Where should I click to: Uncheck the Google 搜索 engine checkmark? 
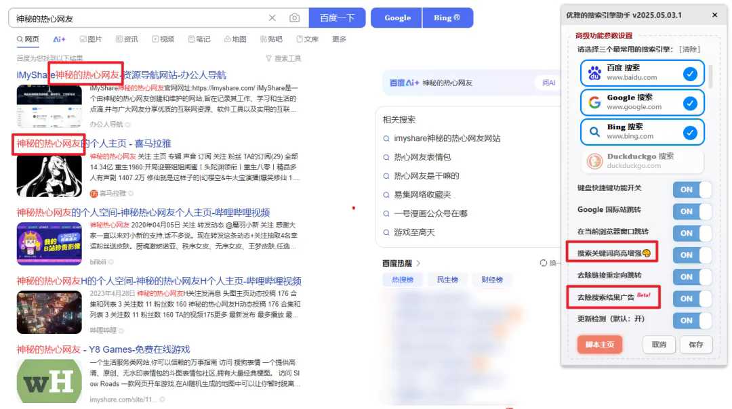(690, 103)
